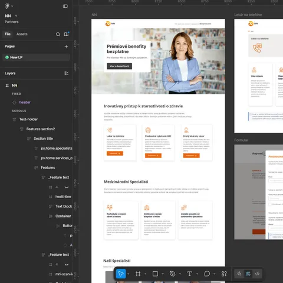Click the phone icon in the Lekár na telefóne card

[110, 130]
